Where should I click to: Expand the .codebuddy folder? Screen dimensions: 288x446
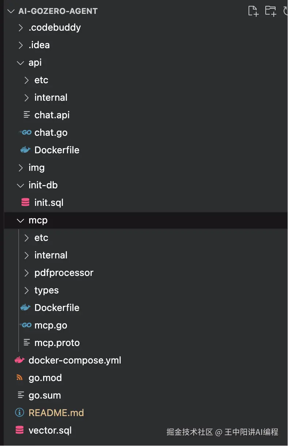[x=21, y=27]
